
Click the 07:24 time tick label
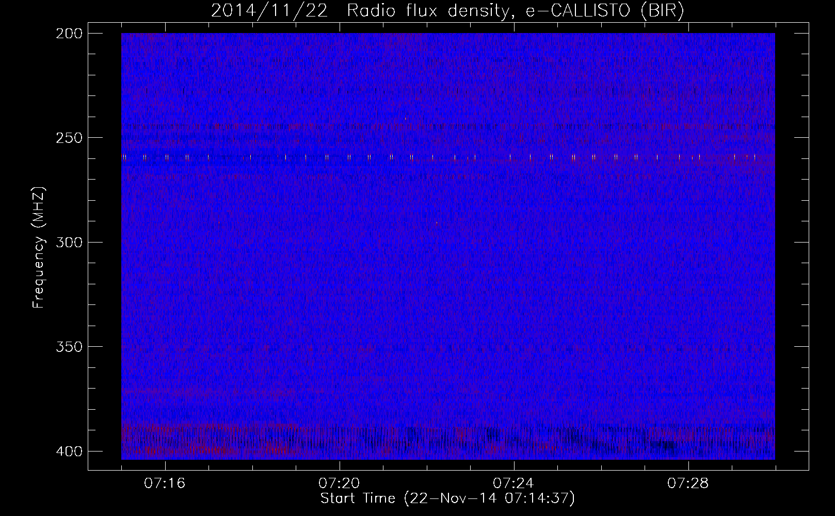(513, 483)
